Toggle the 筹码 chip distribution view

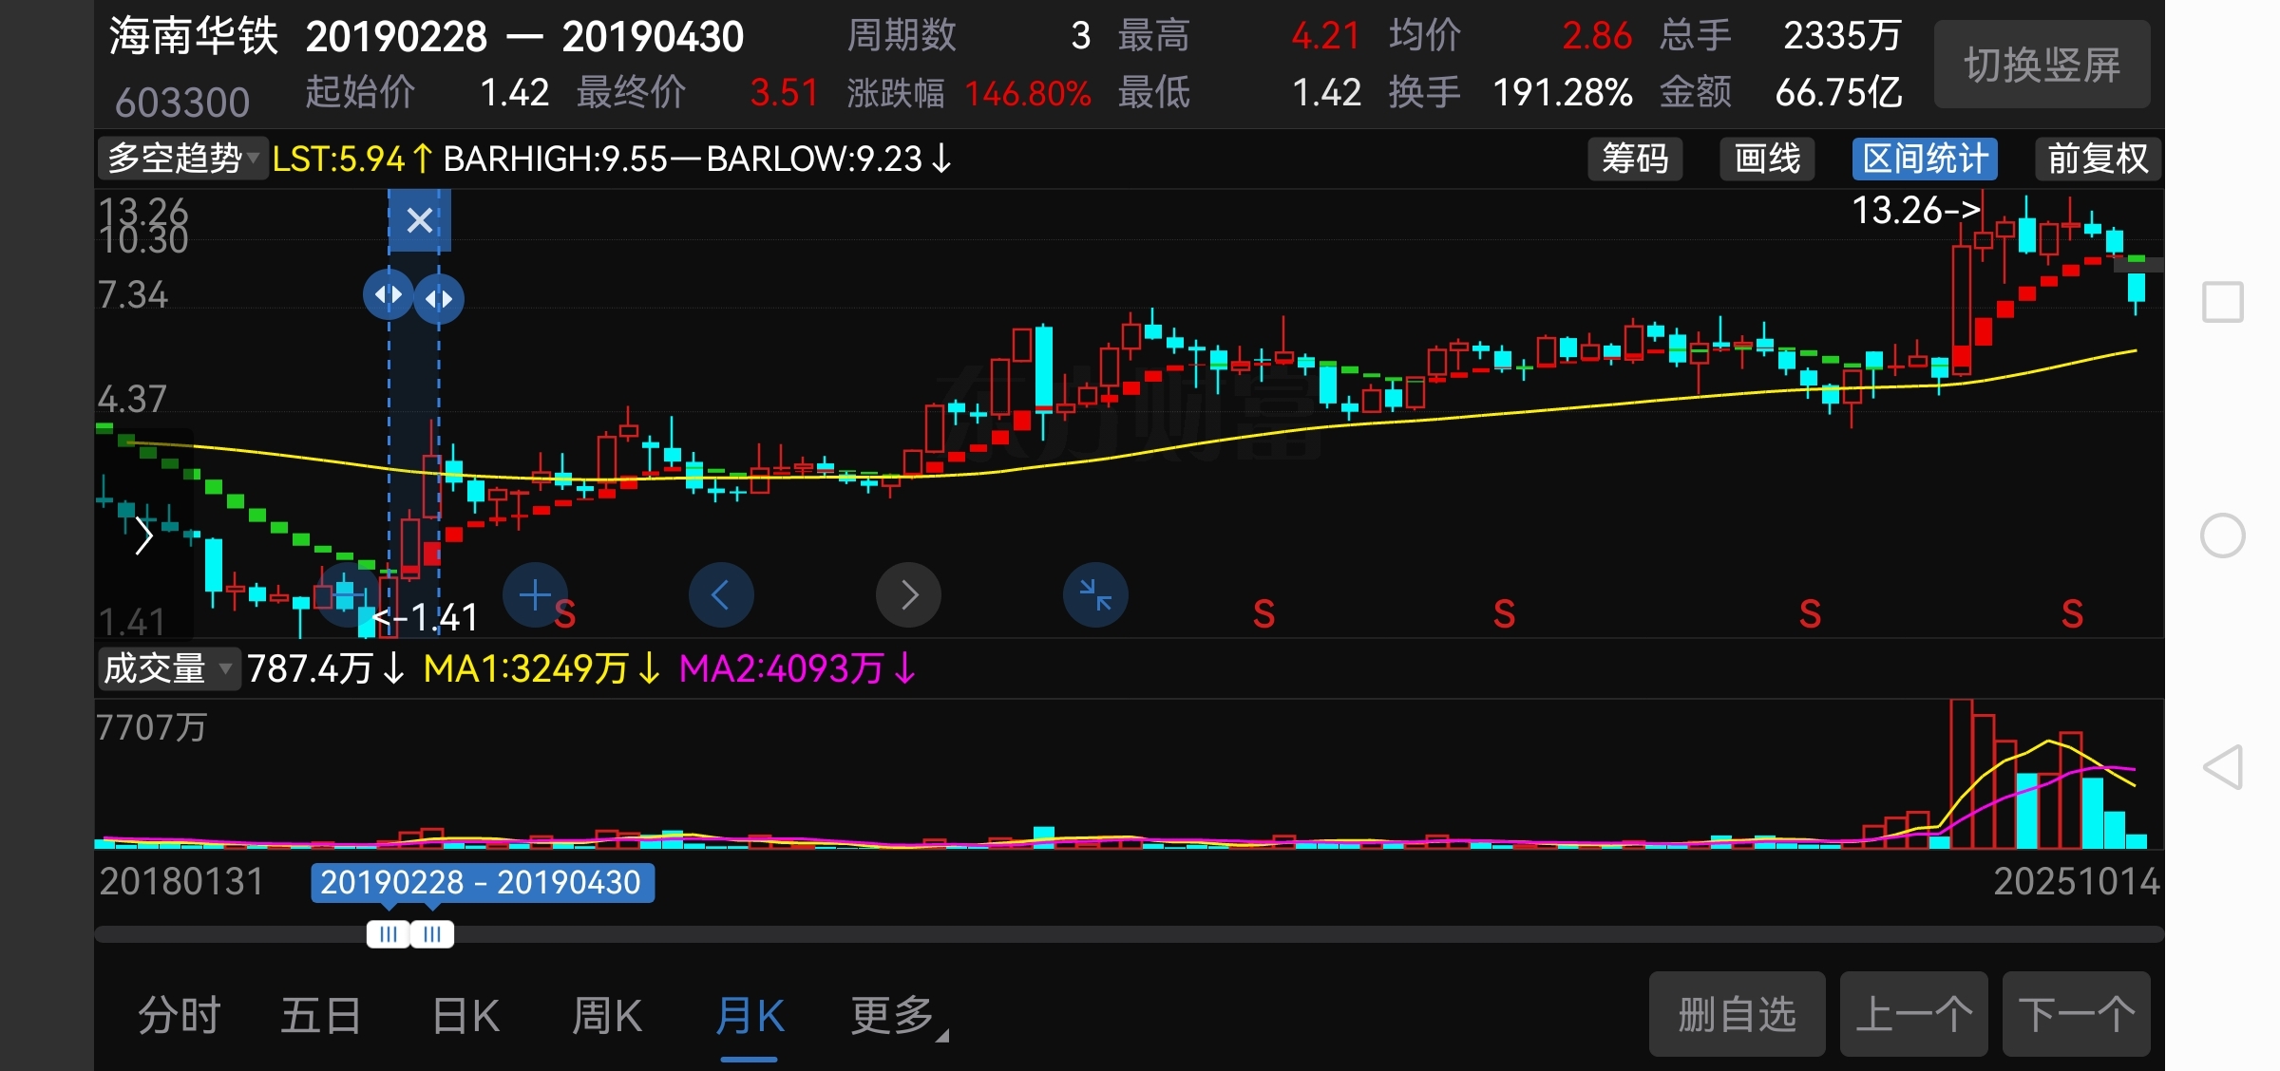coord(1635,159)
